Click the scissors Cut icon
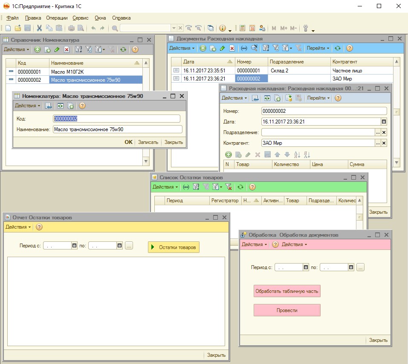This screenshot has width=408, height=364. (x=39, y=28)
